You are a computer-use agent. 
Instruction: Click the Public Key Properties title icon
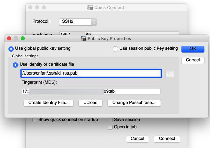[83, 38]
